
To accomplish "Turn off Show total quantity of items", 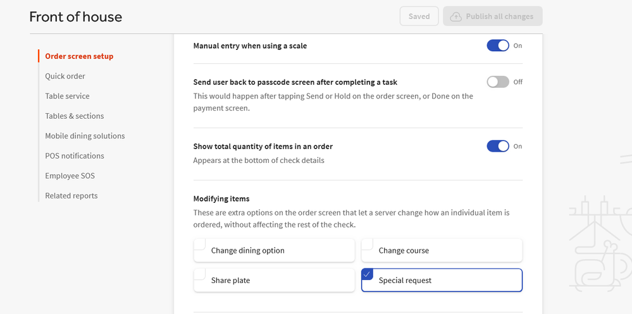I will pyautogui.click(x=497, y=146).
